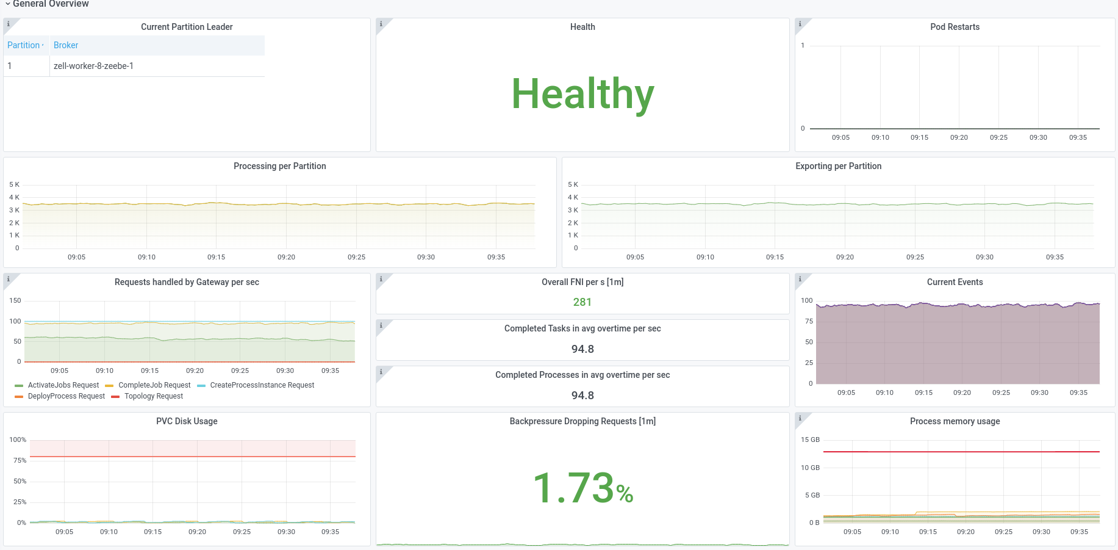1118x550 pixels.
Task: Open info icon on Completed Tasks panel
Action: click(381, 325)
